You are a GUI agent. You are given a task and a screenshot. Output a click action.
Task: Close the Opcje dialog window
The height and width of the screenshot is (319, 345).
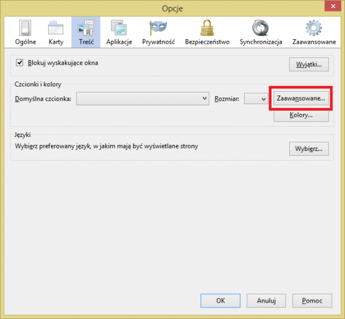333,6
